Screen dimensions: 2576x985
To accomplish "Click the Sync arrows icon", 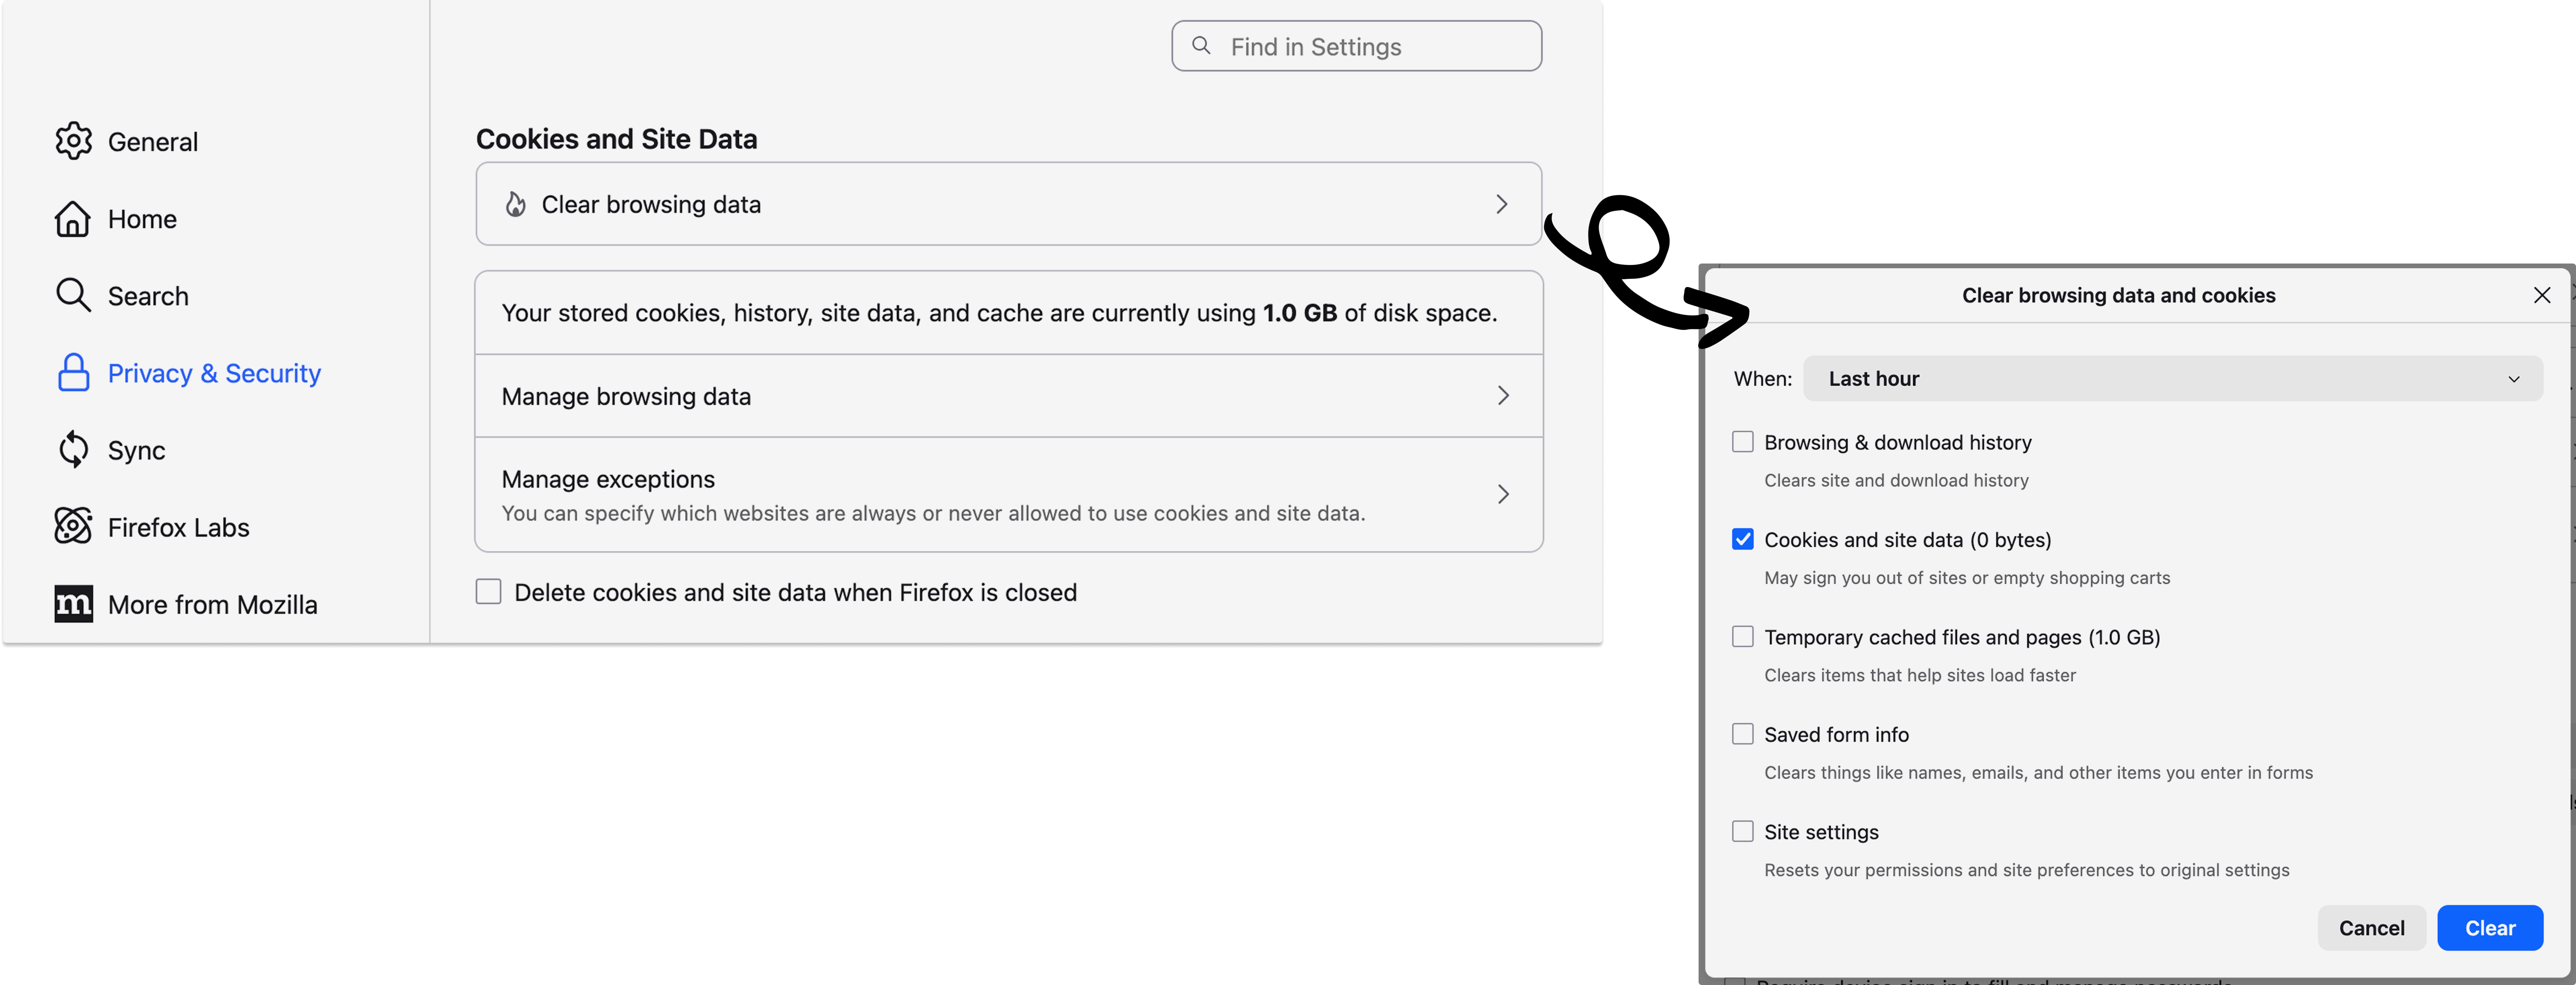I will click(x=73, y=450).
